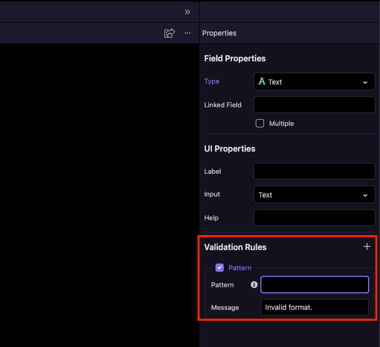Click the info icon next to Pattern
The height and width of the screenshot is (347, 380).
254,285
